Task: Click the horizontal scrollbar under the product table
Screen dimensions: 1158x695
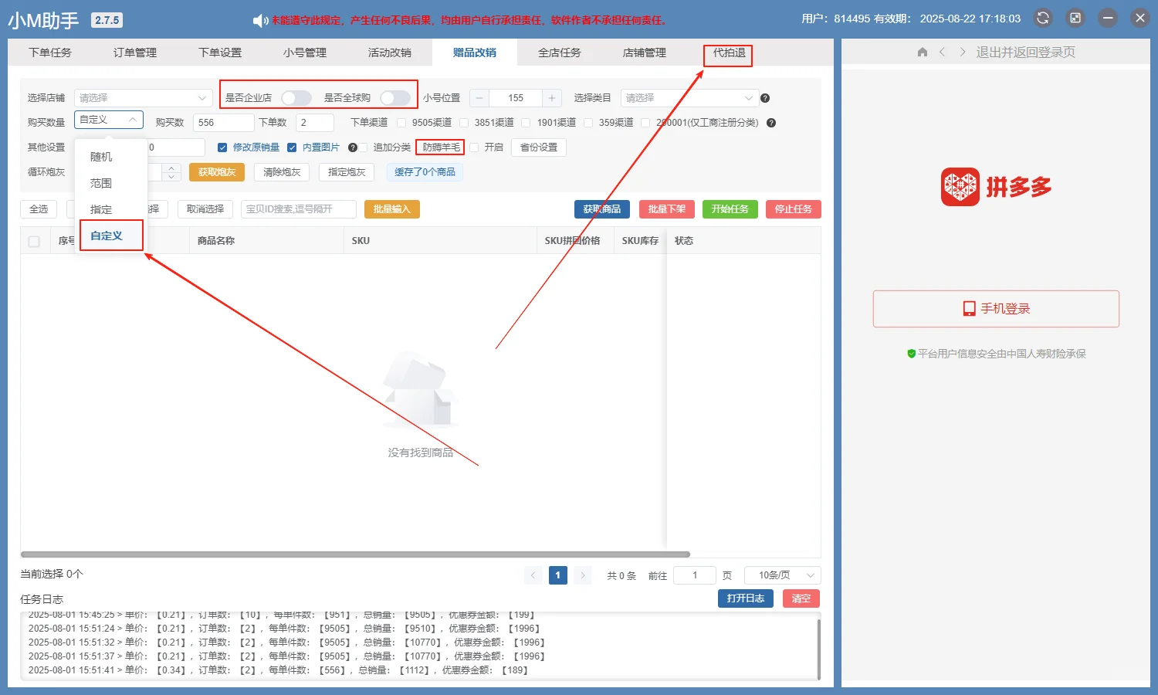Action: (x=355, y=554)
